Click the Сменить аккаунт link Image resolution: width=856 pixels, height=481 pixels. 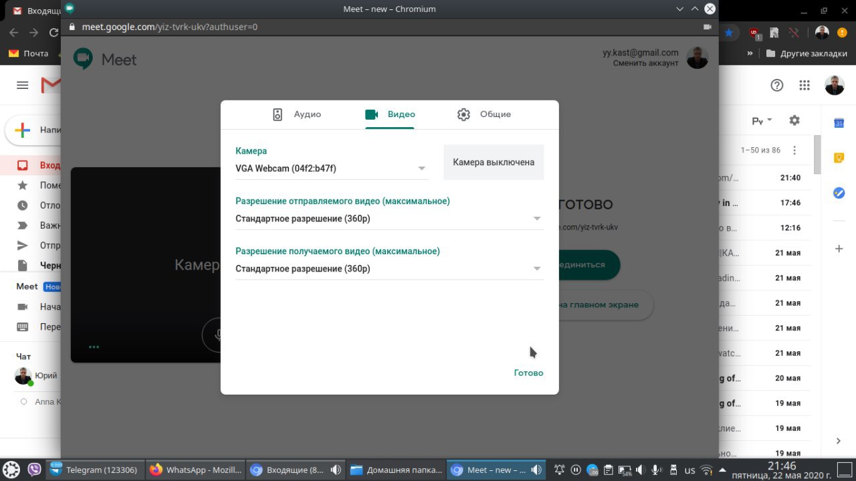click(645, 63)
